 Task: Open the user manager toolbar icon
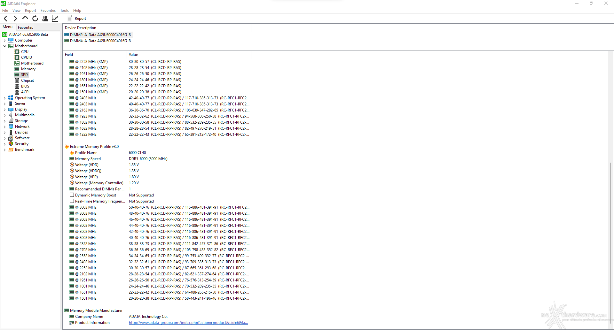pyautogui.click(x=45, y=19)
